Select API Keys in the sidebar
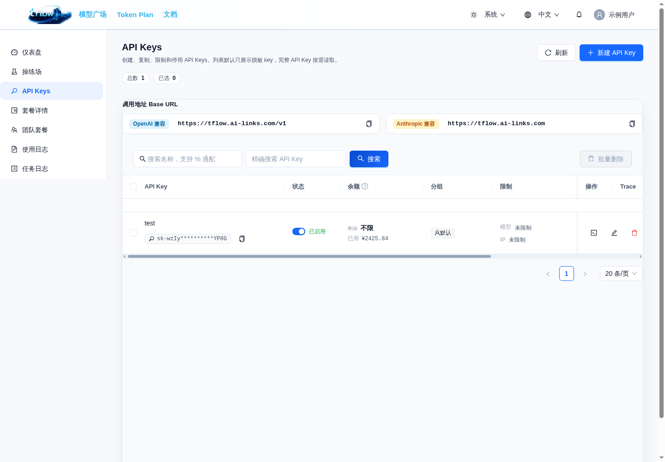The image size is (665, 462). coord(51,91)
